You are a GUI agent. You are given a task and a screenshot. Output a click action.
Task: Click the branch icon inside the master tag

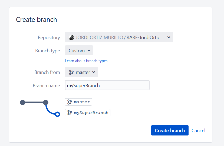coord(70,102)
